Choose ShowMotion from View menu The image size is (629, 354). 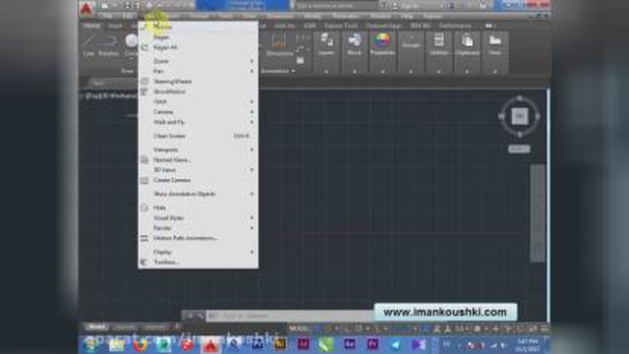199,91
